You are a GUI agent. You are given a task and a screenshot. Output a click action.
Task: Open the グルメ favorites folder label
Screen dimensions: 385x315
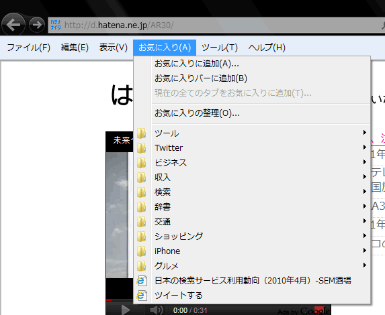tap(166, 266)
